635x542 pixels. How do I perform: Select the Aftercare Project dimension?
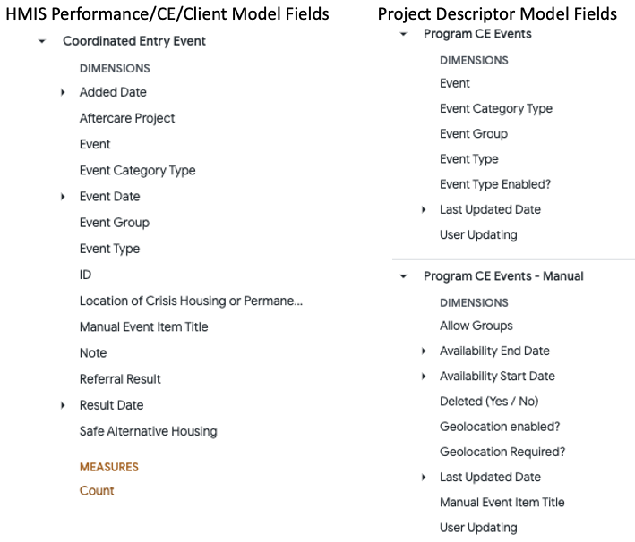(126, 118)
